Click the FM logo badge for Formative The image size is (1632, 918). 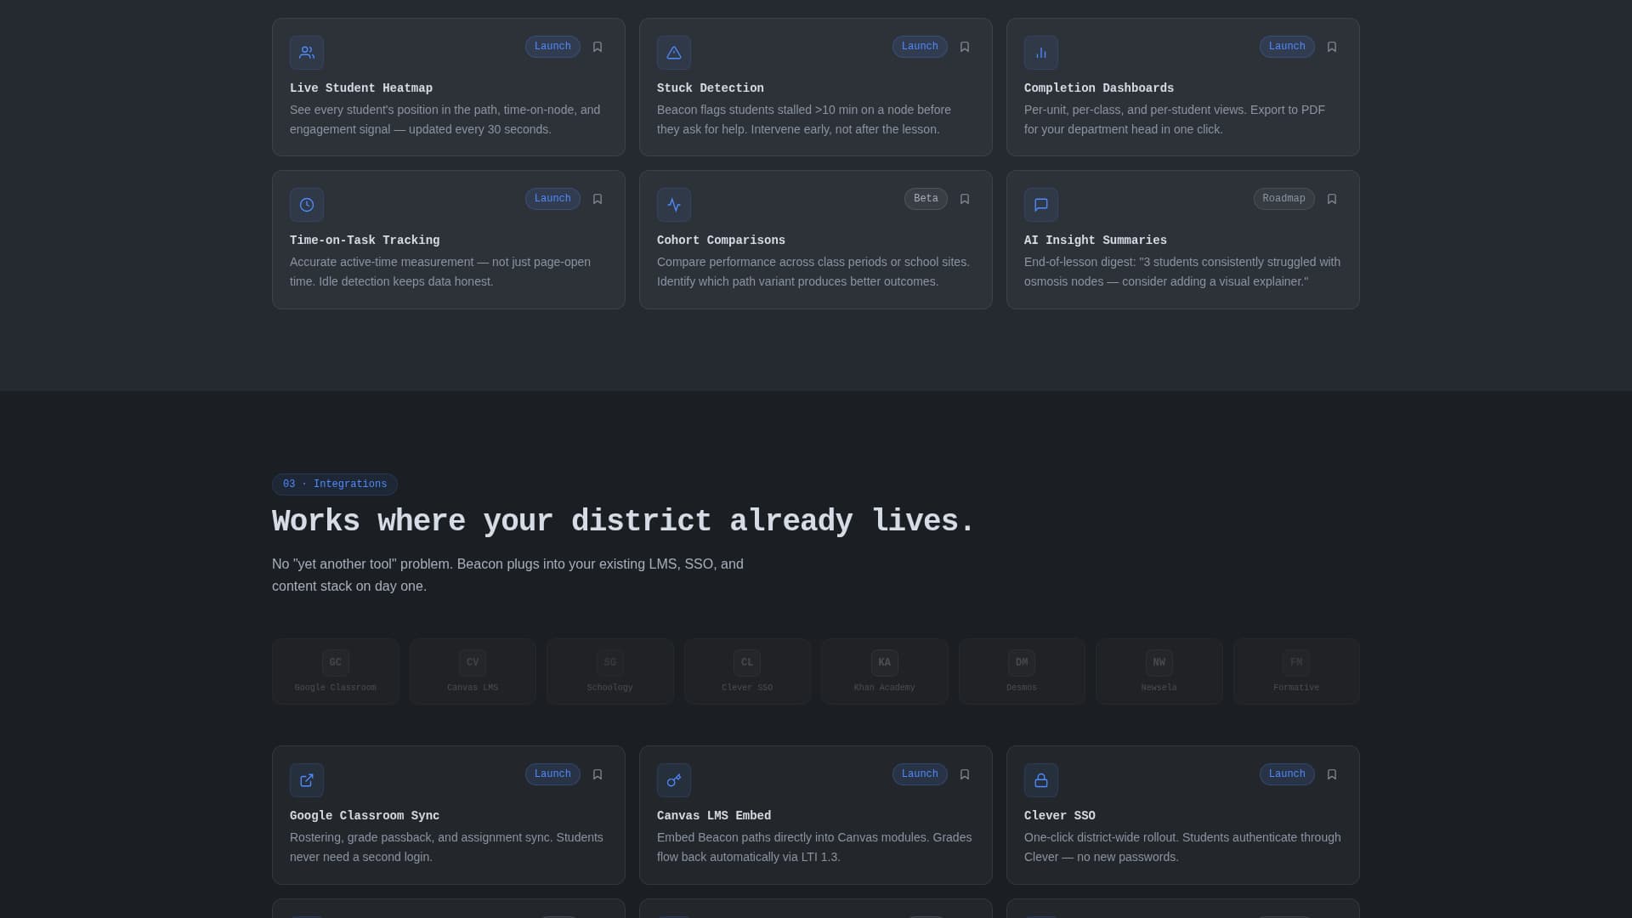click(x=1296, y=663)
